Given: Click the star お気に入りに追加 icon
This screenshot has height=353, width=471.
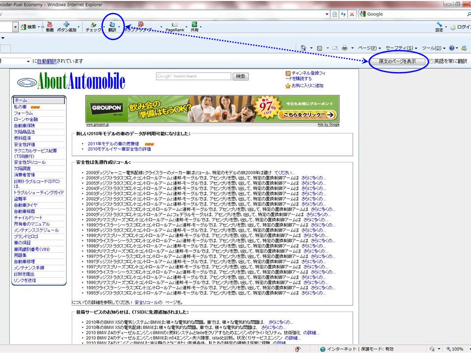Looking at the screenshot, I should coord(288,86).
